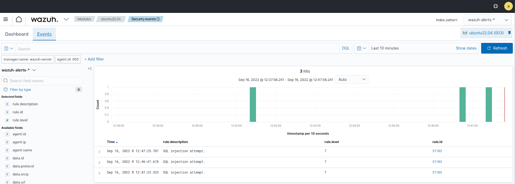Open rule 31103 link in 12:46:47.678 row
Viewport: 515px width, 184px height.
click(437, 162)
